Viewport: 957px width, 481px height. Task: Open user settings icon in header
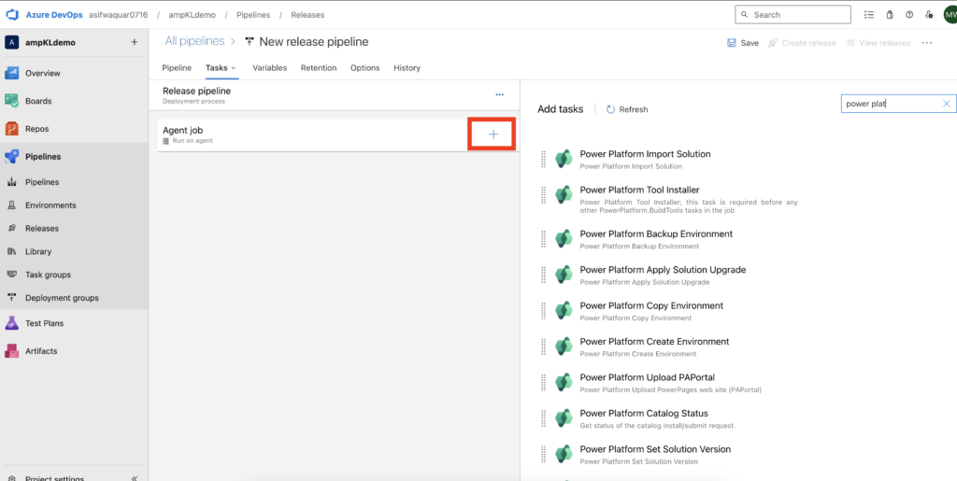coord(929,15)
